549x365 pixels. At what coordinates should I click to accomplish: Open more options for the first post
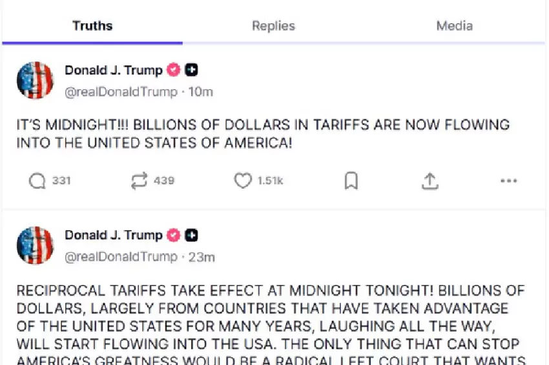(509, 181)
